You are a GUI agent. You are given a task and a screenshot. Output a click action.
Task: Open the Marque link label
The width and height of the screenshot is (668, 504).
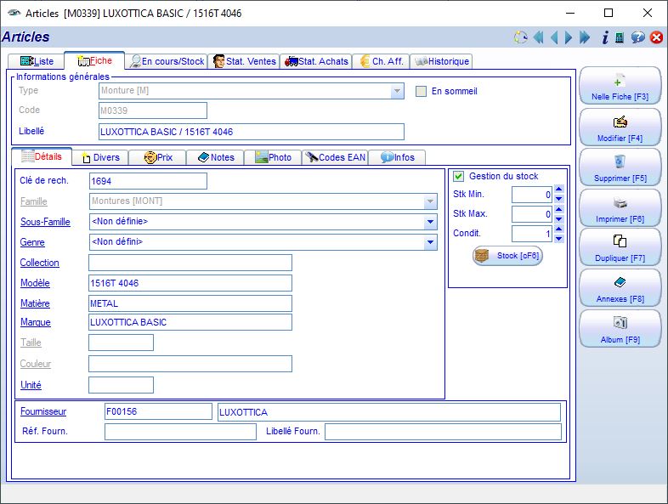click(36, 322)
